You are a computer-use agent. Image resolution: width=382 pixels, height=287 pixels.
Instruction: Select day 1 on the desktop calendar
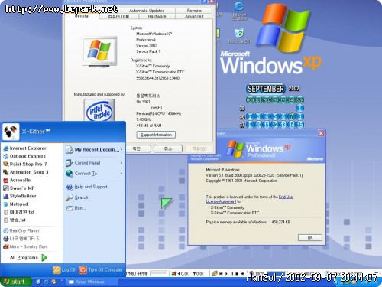[x=300, y=108]
